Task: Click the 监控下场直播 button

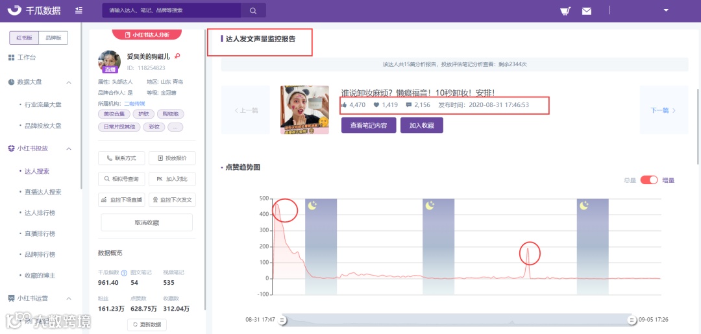Action: [121, 200]
